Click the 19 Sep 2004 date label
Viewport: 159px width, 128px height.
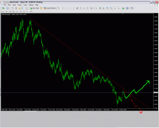coord(75,110)
